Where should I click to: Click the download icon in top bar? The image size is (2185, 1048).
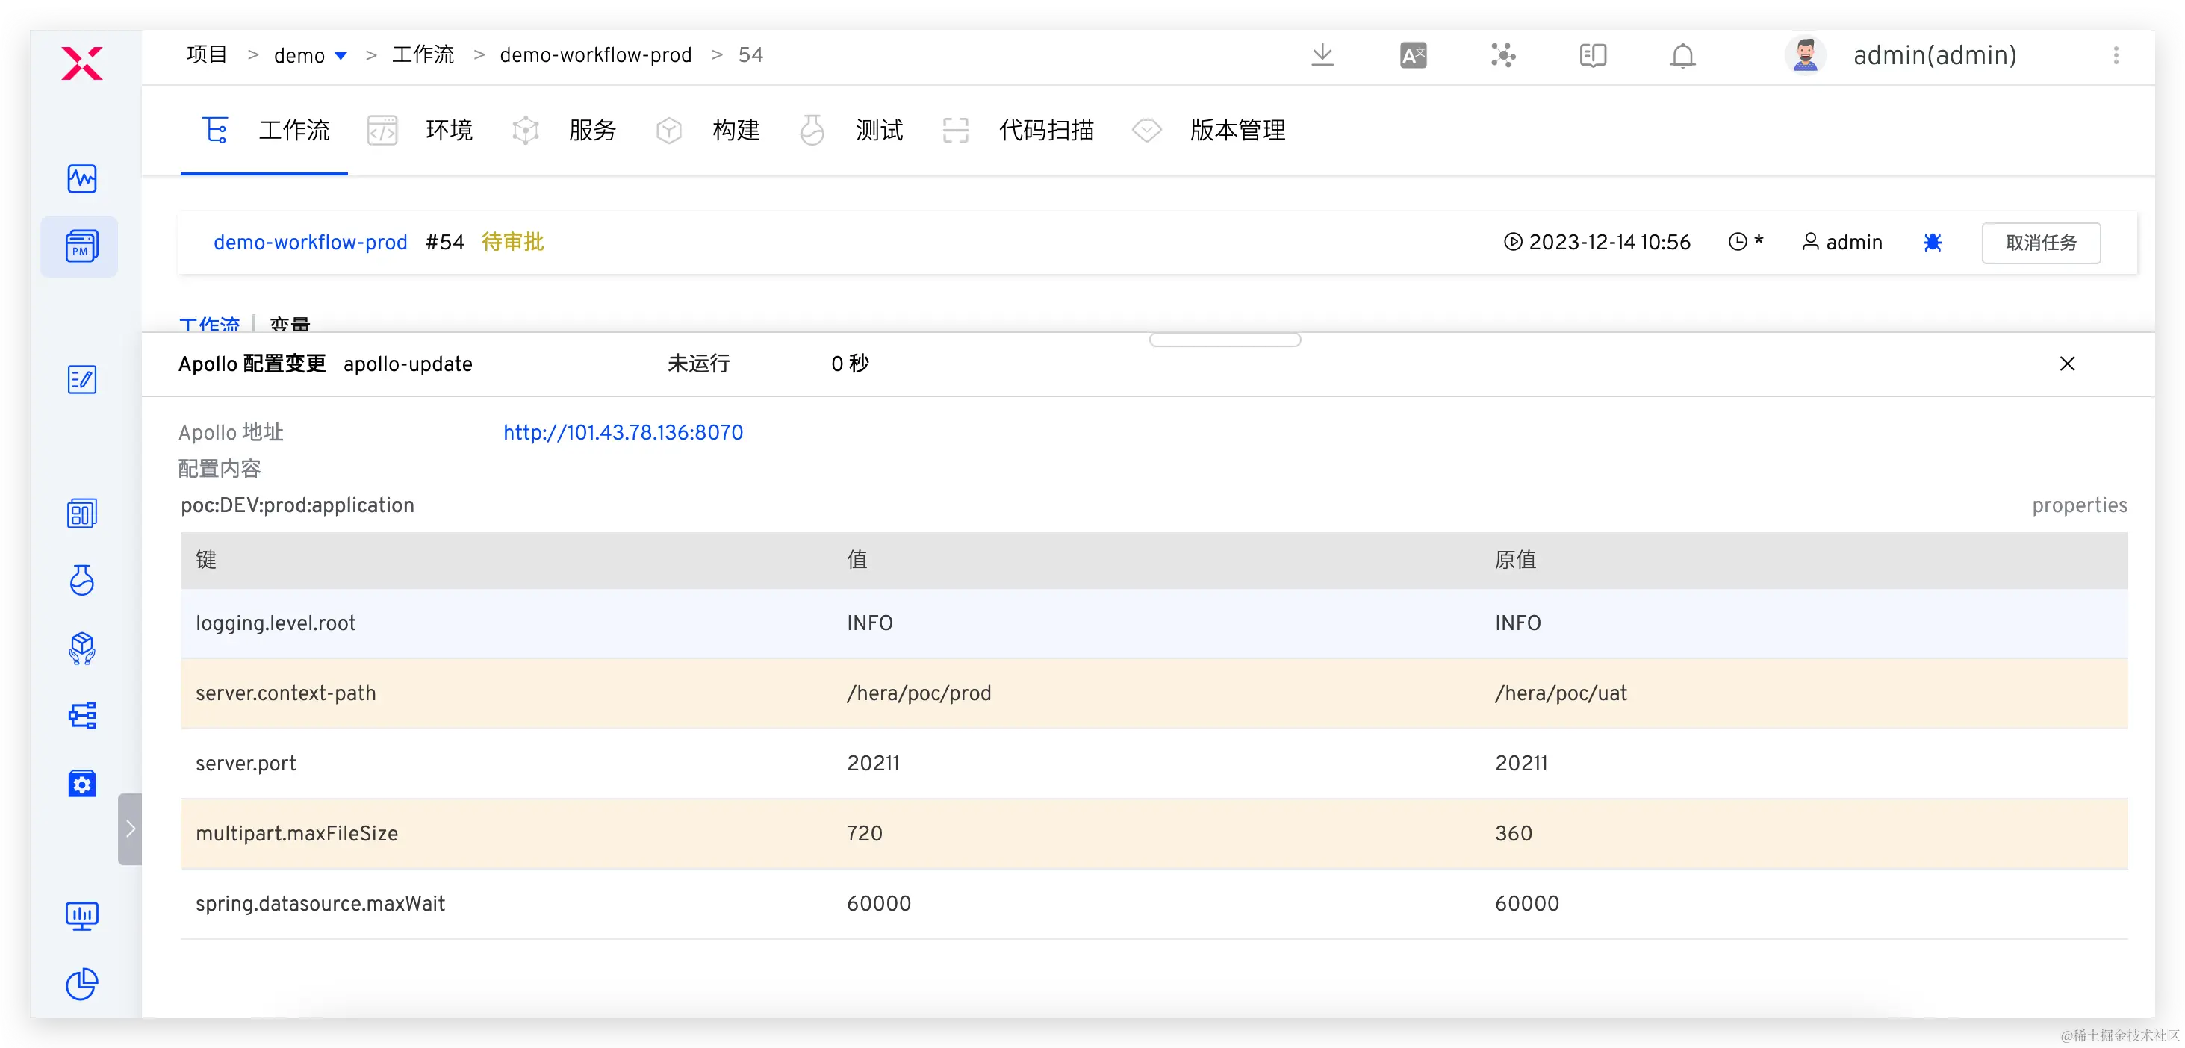[1322, 56]
